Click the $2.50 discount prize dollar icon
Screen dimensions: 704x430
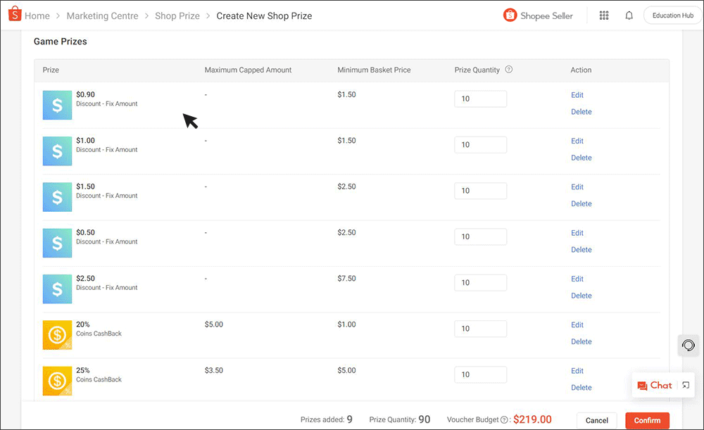pyautogui.click(x=57, y=289)
